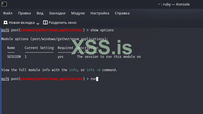The height and width of the screenshot is (114, 203).
Task: Click the 'run' command at the prompt
Action: pos(93,79)
